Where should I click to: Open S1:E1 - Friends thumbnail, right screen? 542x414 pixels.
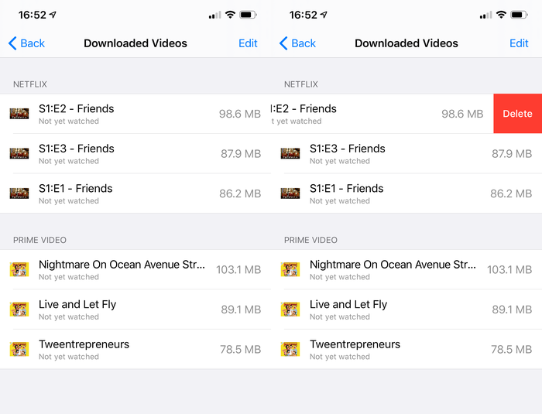[x=290, y=193]
